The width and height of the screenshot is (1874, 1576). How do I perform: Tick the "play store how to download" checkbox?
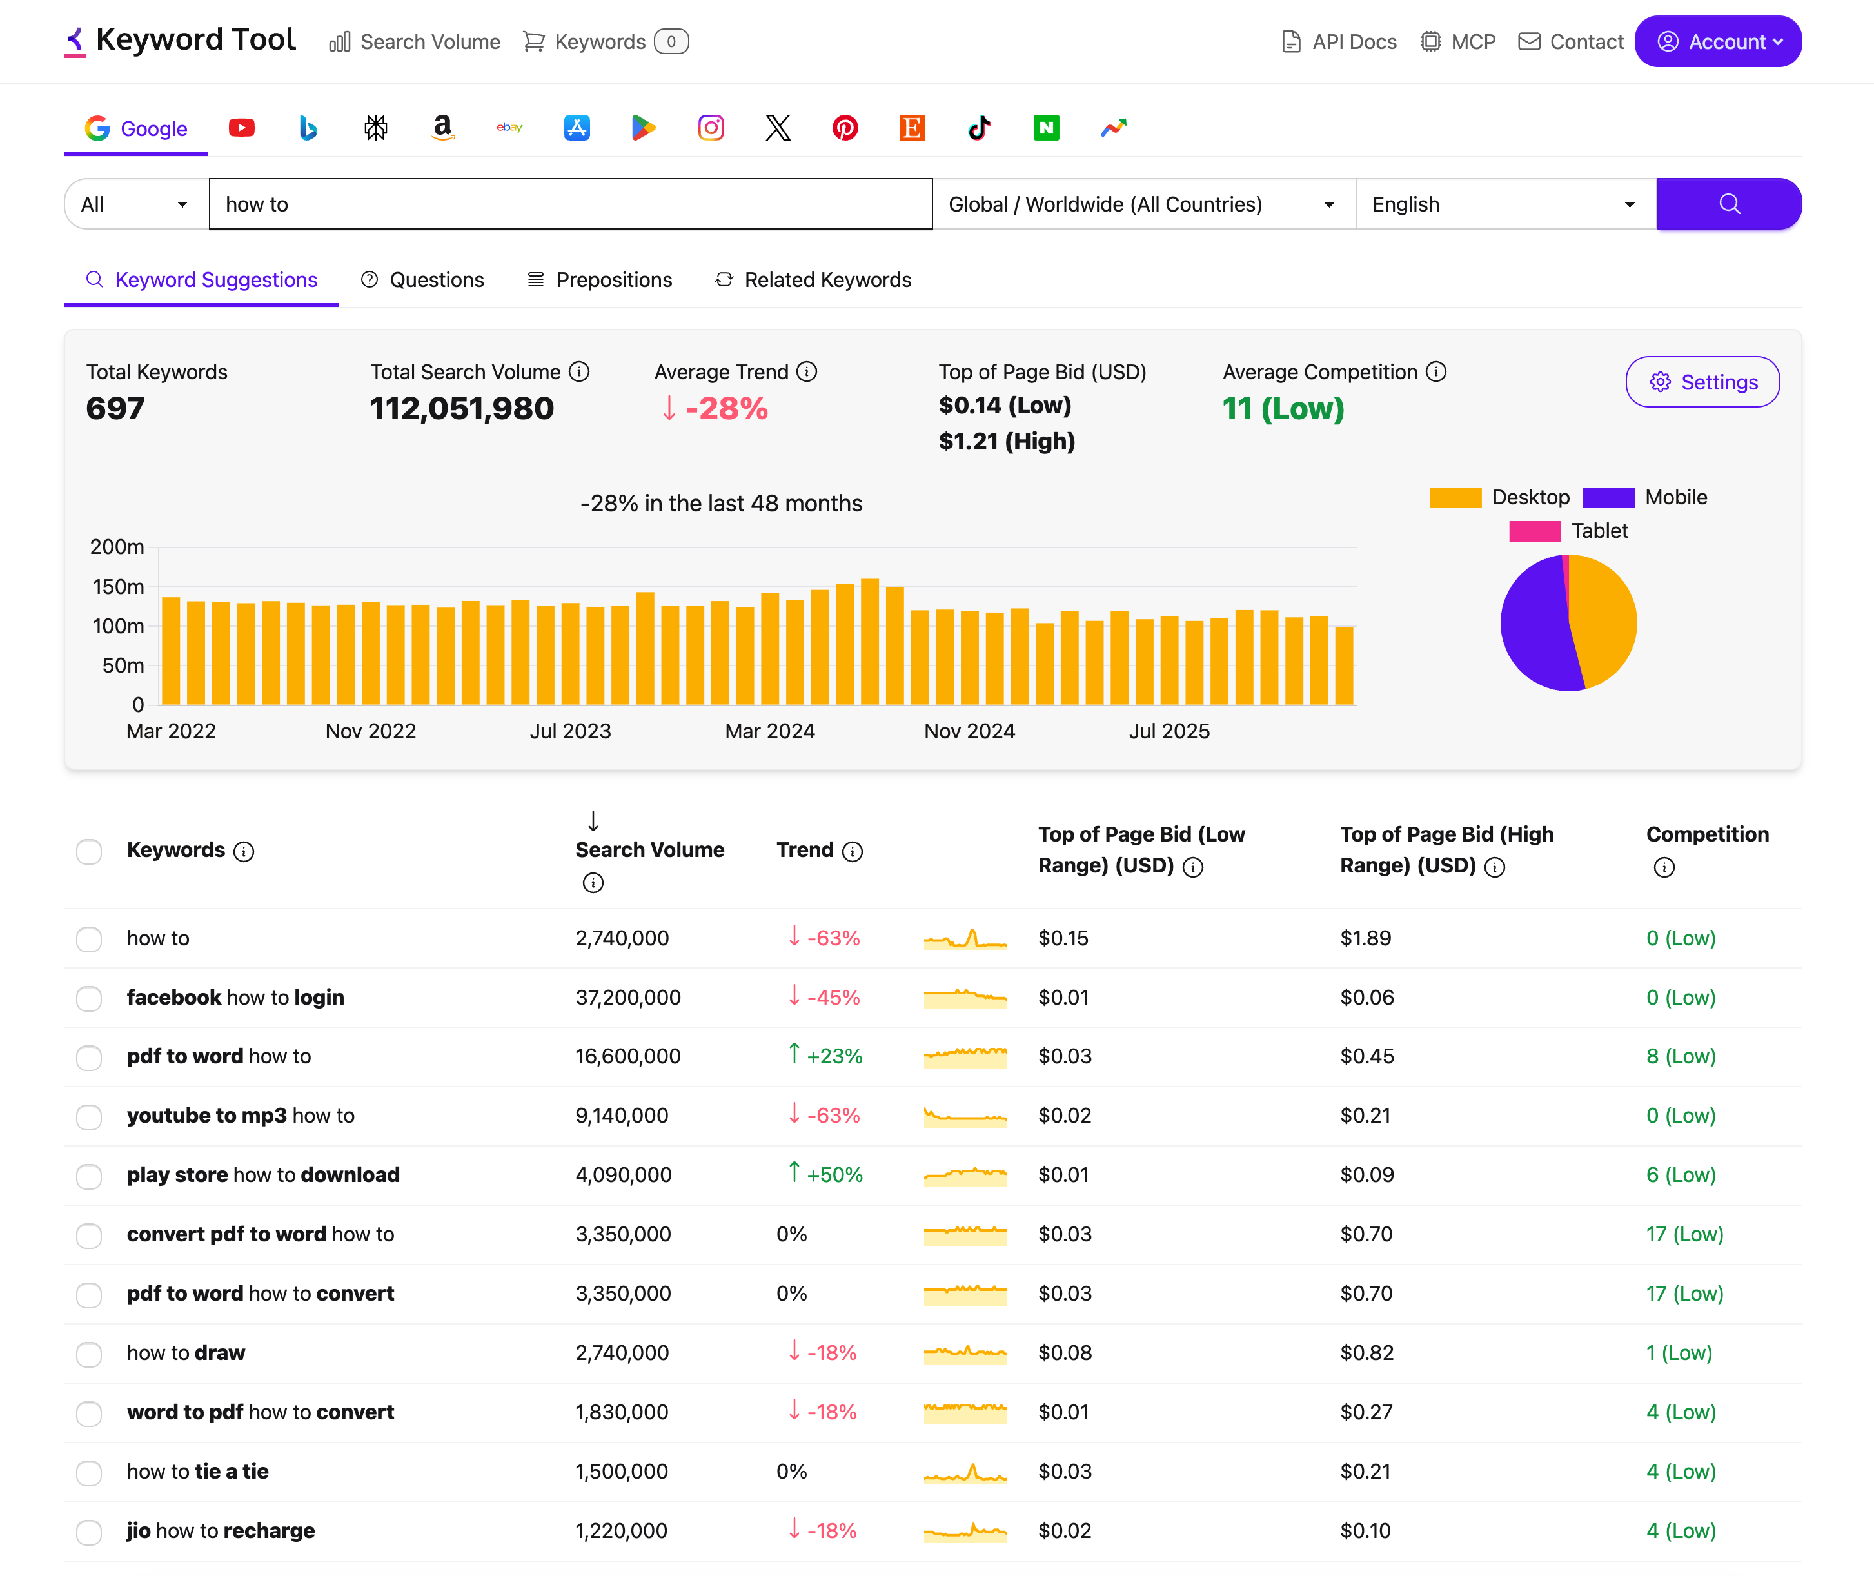pos(90,1176)
